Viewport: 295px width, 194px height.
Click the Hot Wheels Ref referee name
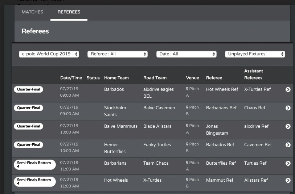[x=222, y=89]
